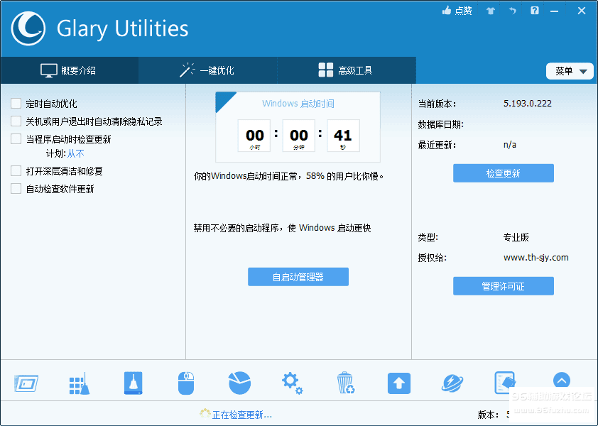This screenshot has height=426, width=598.
Task: Open the 计划 schedule link set to 从不
Action: [x=75, y=153]
